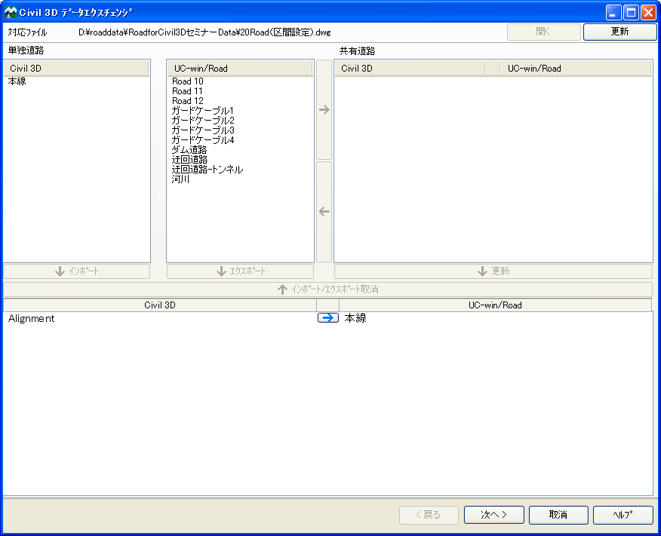Select ガードケーブル1 list entry
Screen dimensions: 661x536
click(x=202, y=111)
